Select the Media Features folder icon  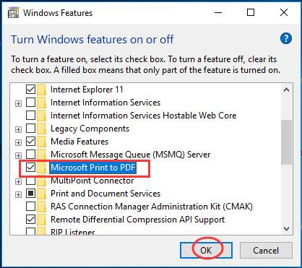click(x=42, y=142)
